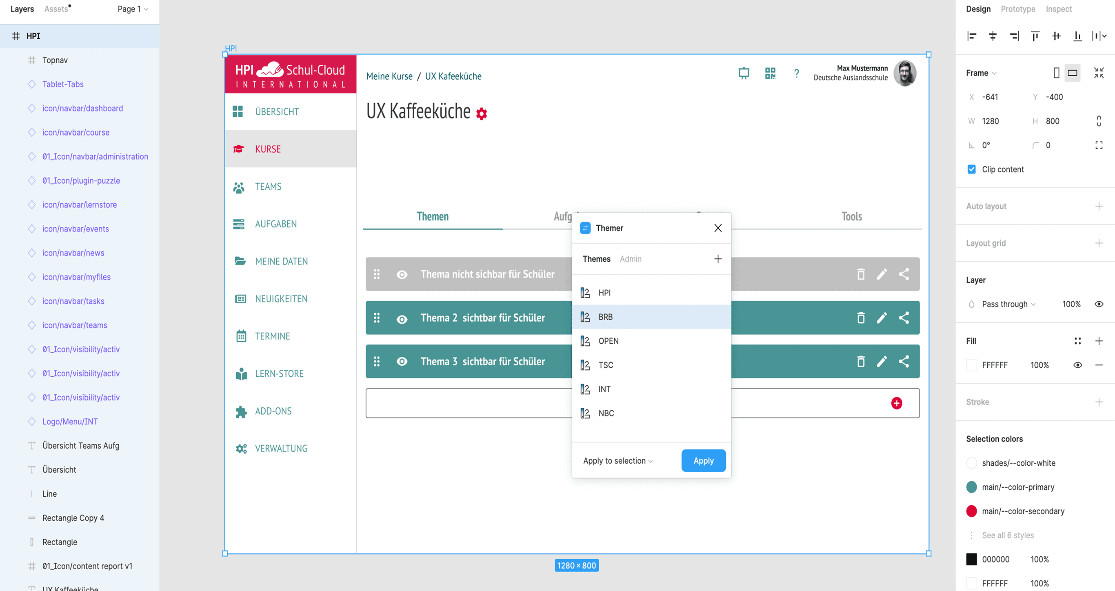Hide the FFFFFF fill eye icon
1115x591 pixels.
[x=1077, y=365]
